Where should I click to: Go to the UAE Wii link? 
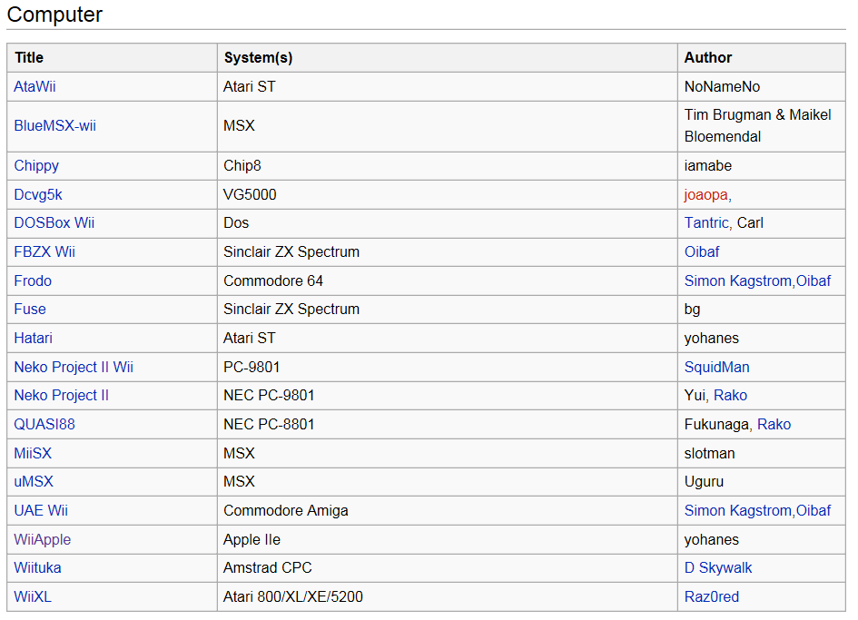(x=41, y=510)
